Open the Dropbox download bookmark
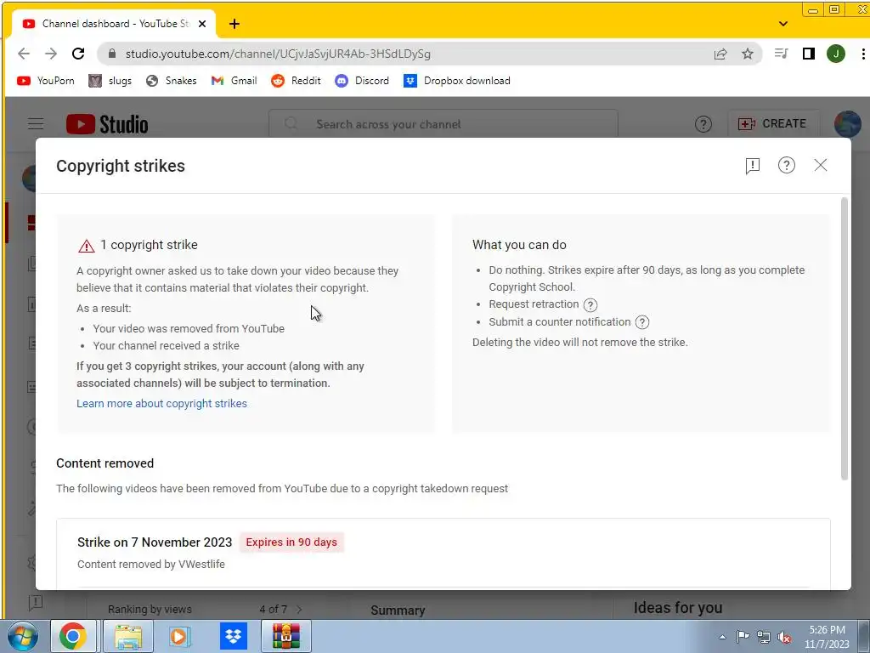The width and height of the screenshot is (870, 653). pos(457,81)
